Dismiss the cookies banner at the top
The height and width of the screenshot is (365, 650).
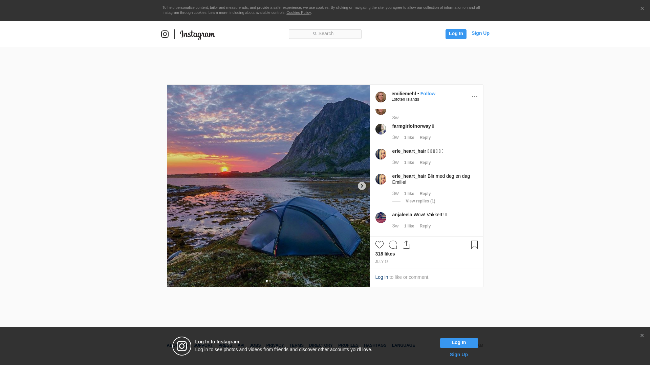(642, 9)
